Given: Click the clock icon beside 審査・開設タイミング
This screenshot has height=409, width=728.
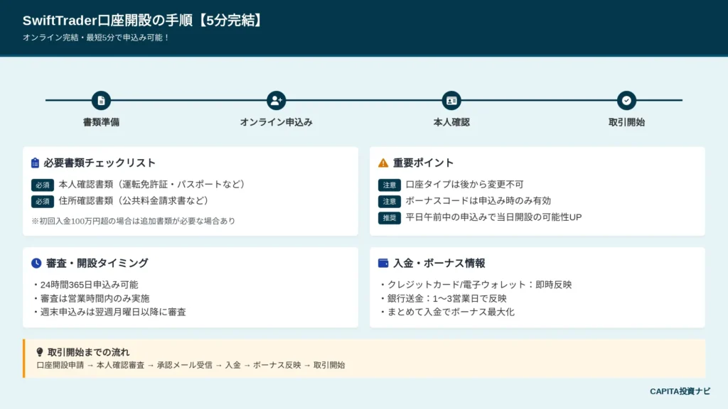Looking at the screenshot, I should coord(36,263).
